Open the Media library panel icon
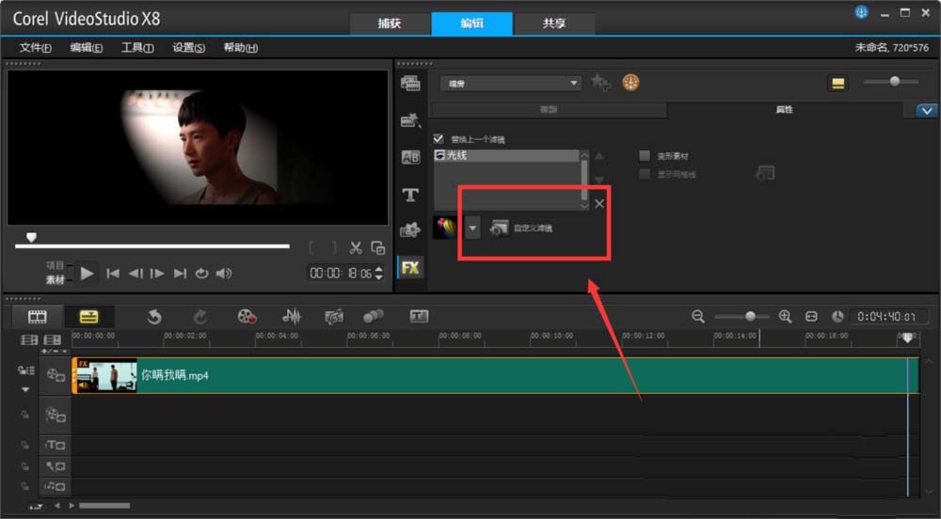The image size is (941, 519). pos(410,84)
